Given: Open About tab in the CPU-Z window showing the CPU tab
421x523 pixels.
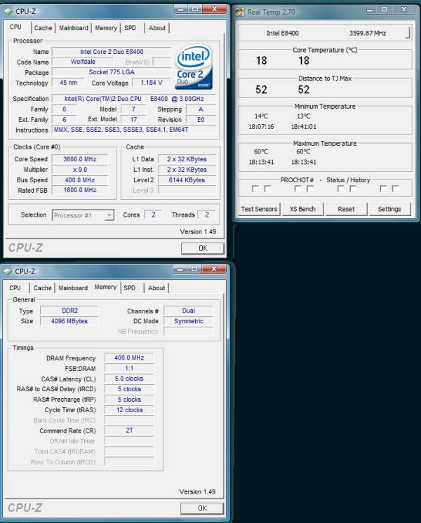Looking at the screenshot, I should (157, 28).
